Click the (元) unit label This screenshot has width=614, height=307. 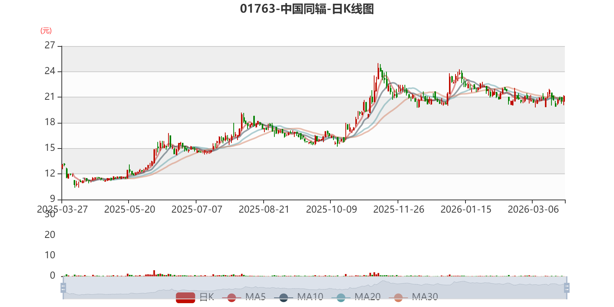tap(46, 31)
